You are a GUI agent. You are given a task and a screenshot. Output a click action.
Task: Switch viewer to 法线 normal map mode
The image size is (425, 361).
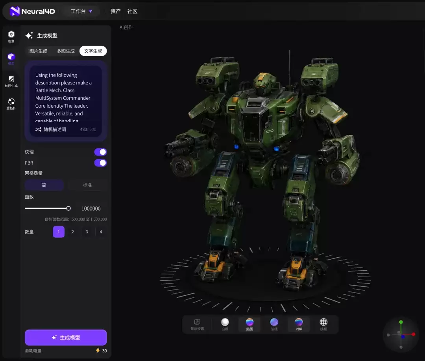point(274,324)
